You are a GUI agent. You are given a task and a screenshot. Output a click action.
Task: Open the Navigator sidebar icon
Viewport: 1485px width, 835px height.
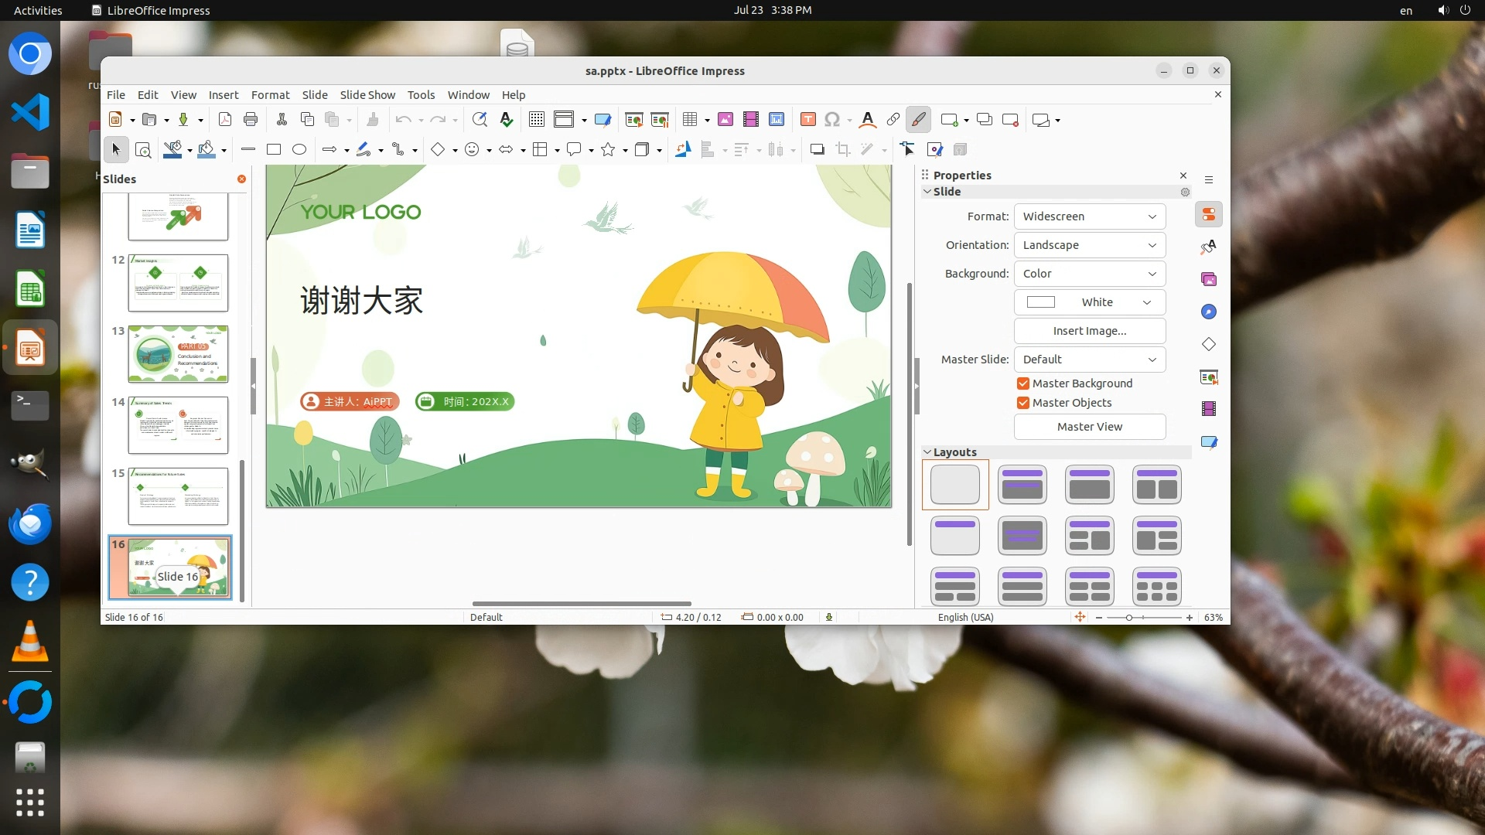coord(1208,312)
